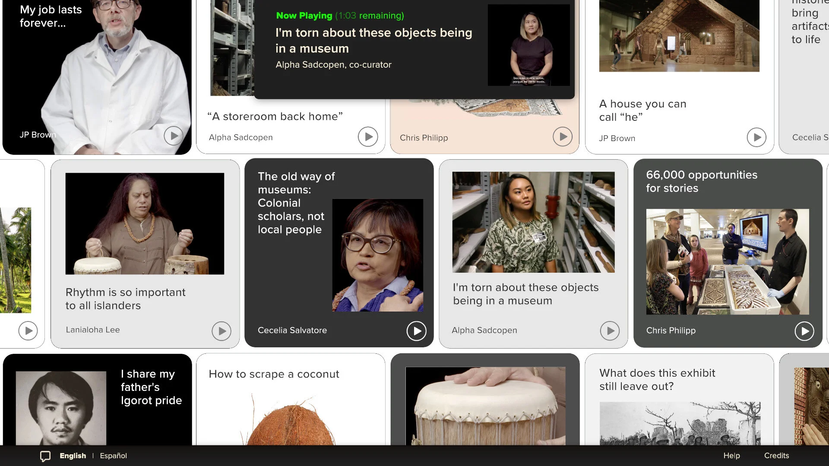Viewport: 829px width, 466px height.
Task: Open the Credits page
Action: [776, 456]
